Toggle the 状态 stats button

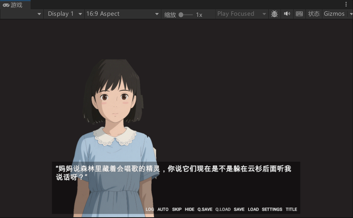click(314, 14)
